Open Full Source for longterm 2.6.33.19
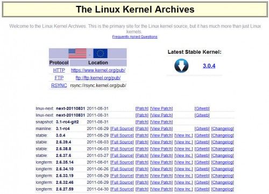Screen dimensions: 269x194 pyautogui.click(x=122, y=176)
